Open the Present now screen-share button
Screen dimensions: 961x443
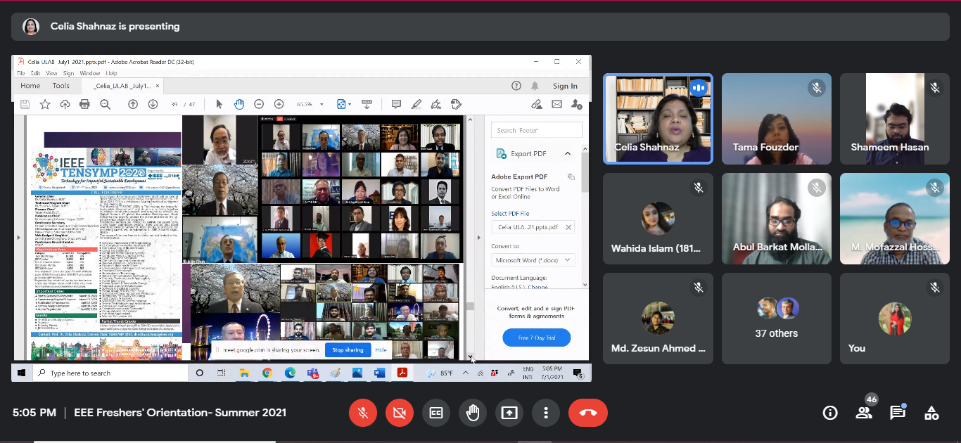point(509,413)
